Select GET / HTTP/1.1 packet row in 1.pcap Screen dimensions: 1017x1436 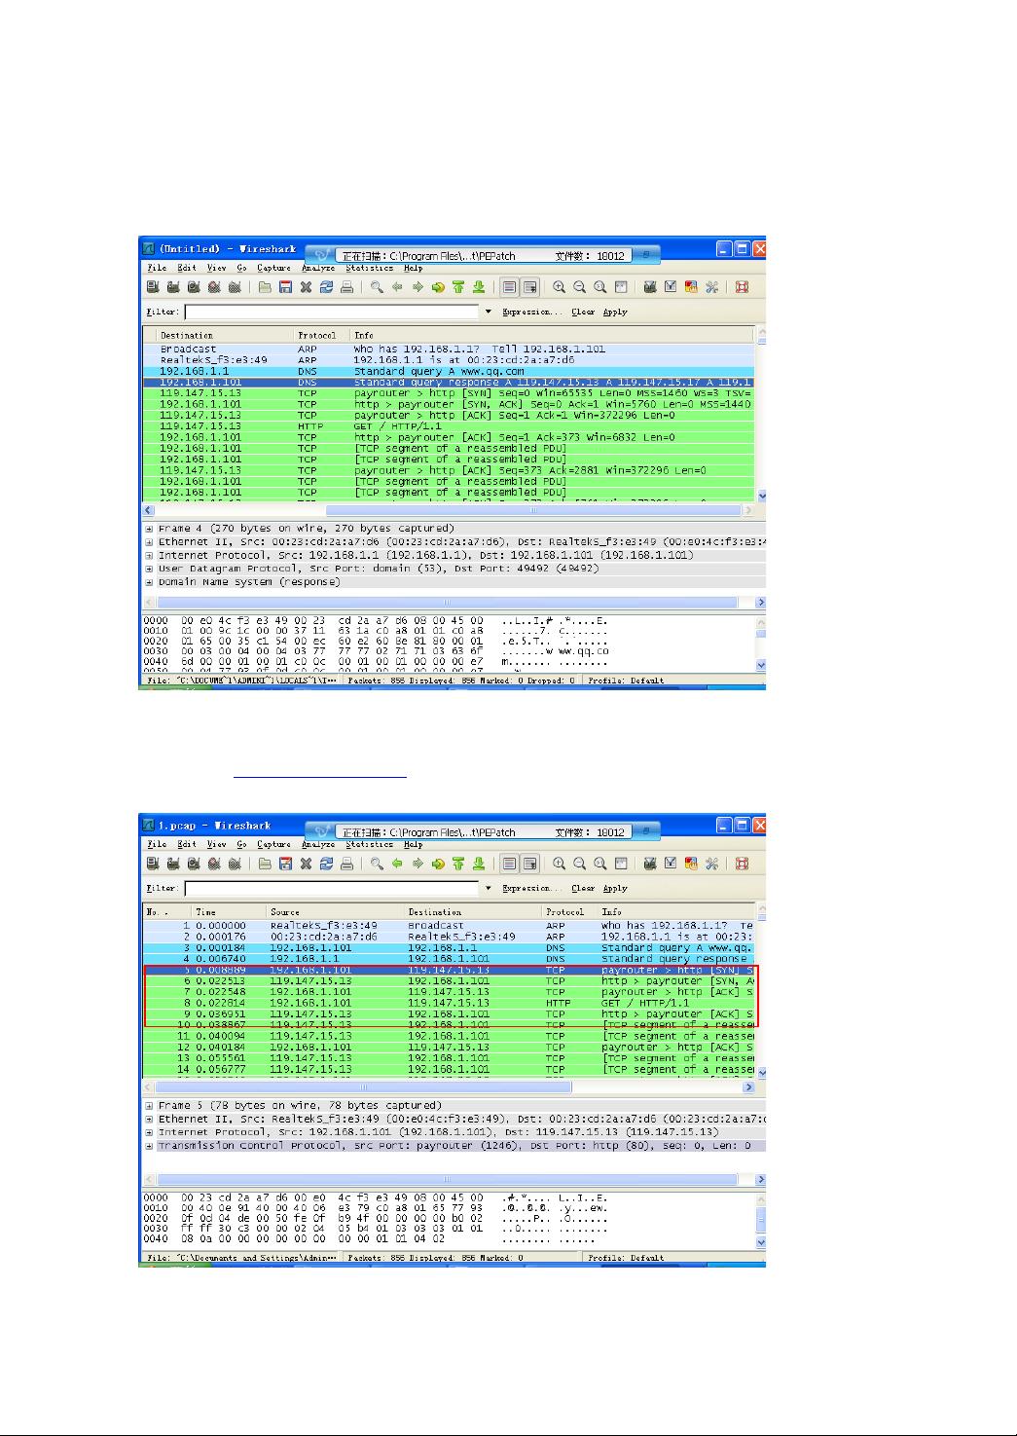pyautogui.click(x=450, y=1003)
